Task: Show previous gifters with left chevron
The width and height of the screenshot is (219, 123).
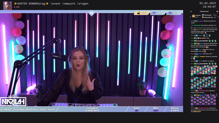Action: [x=190, y=17]
